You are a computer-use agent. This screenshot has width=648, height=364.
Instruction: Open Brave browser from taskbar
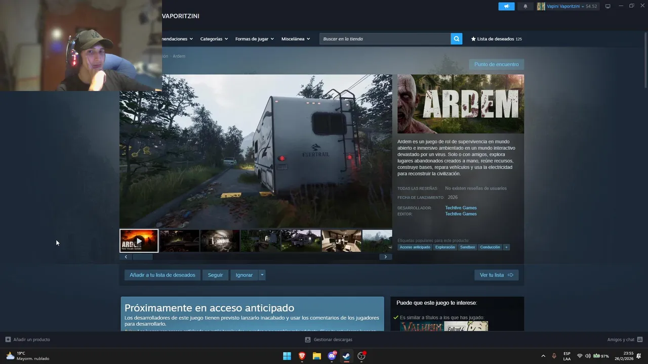[x=302, y=356]
